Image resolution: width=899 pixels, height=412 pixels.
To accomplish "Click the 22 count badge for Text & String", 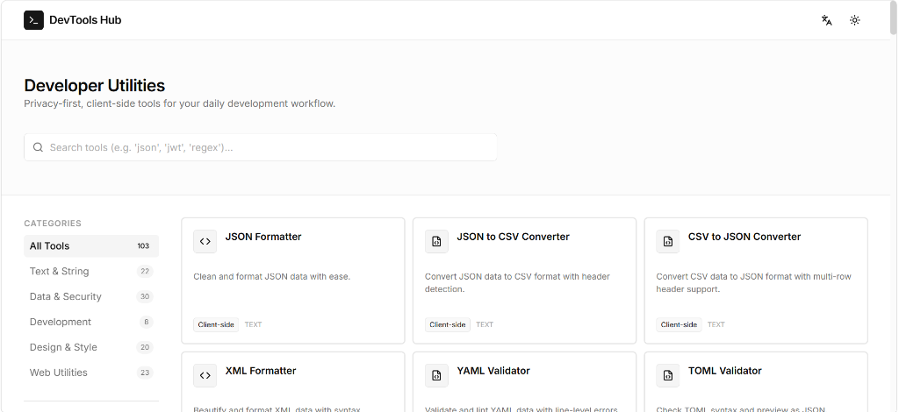I will pos(145,271).
